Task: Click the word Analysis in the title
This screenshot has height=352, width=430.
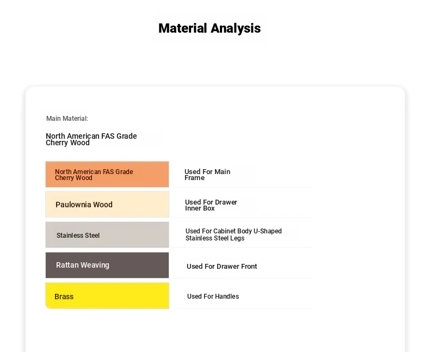Action: coord(236,28)
